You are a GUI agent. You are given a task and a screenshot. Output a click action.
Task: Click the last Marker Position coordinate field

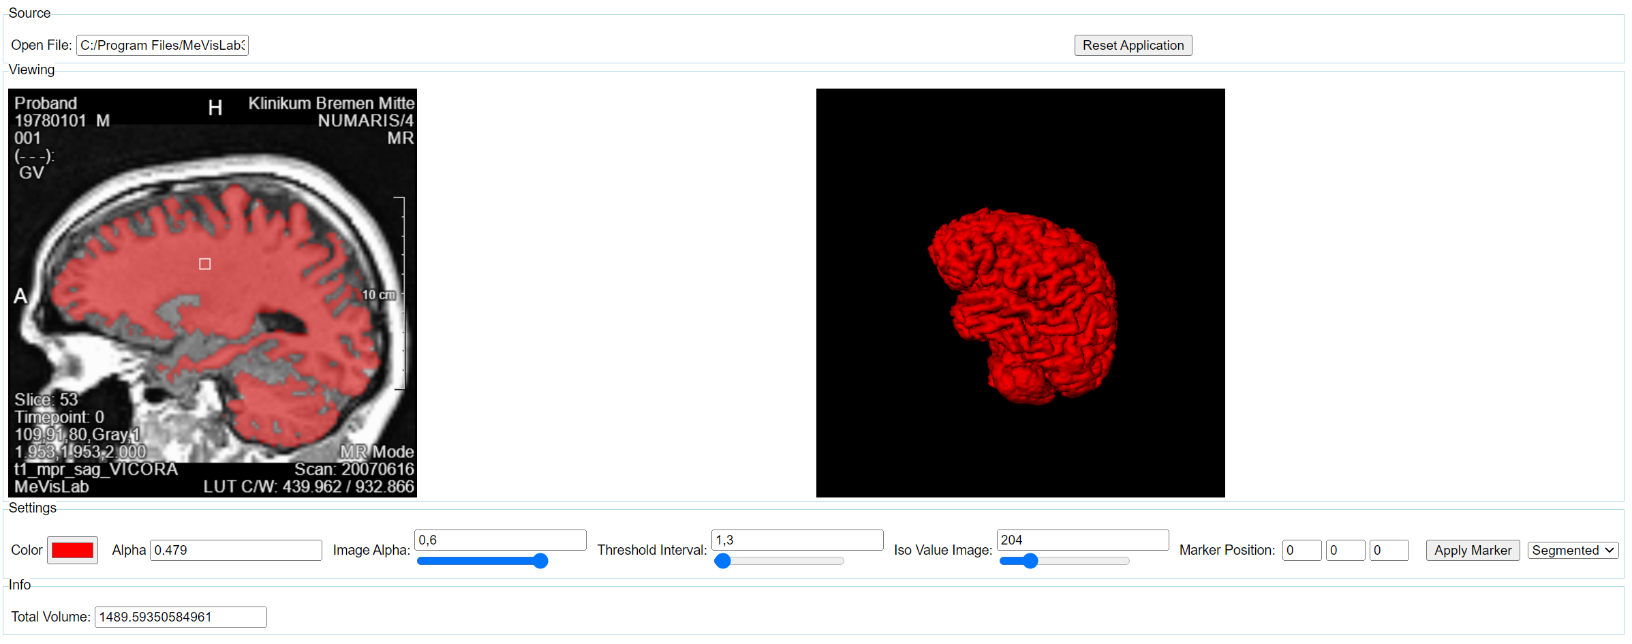(x=1389, y=550)
